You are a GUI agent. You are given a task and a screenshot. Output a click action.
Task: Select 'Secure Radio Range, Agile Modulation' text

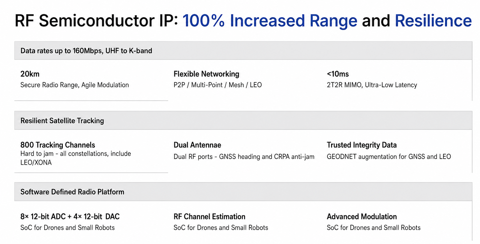coord(74,85)
